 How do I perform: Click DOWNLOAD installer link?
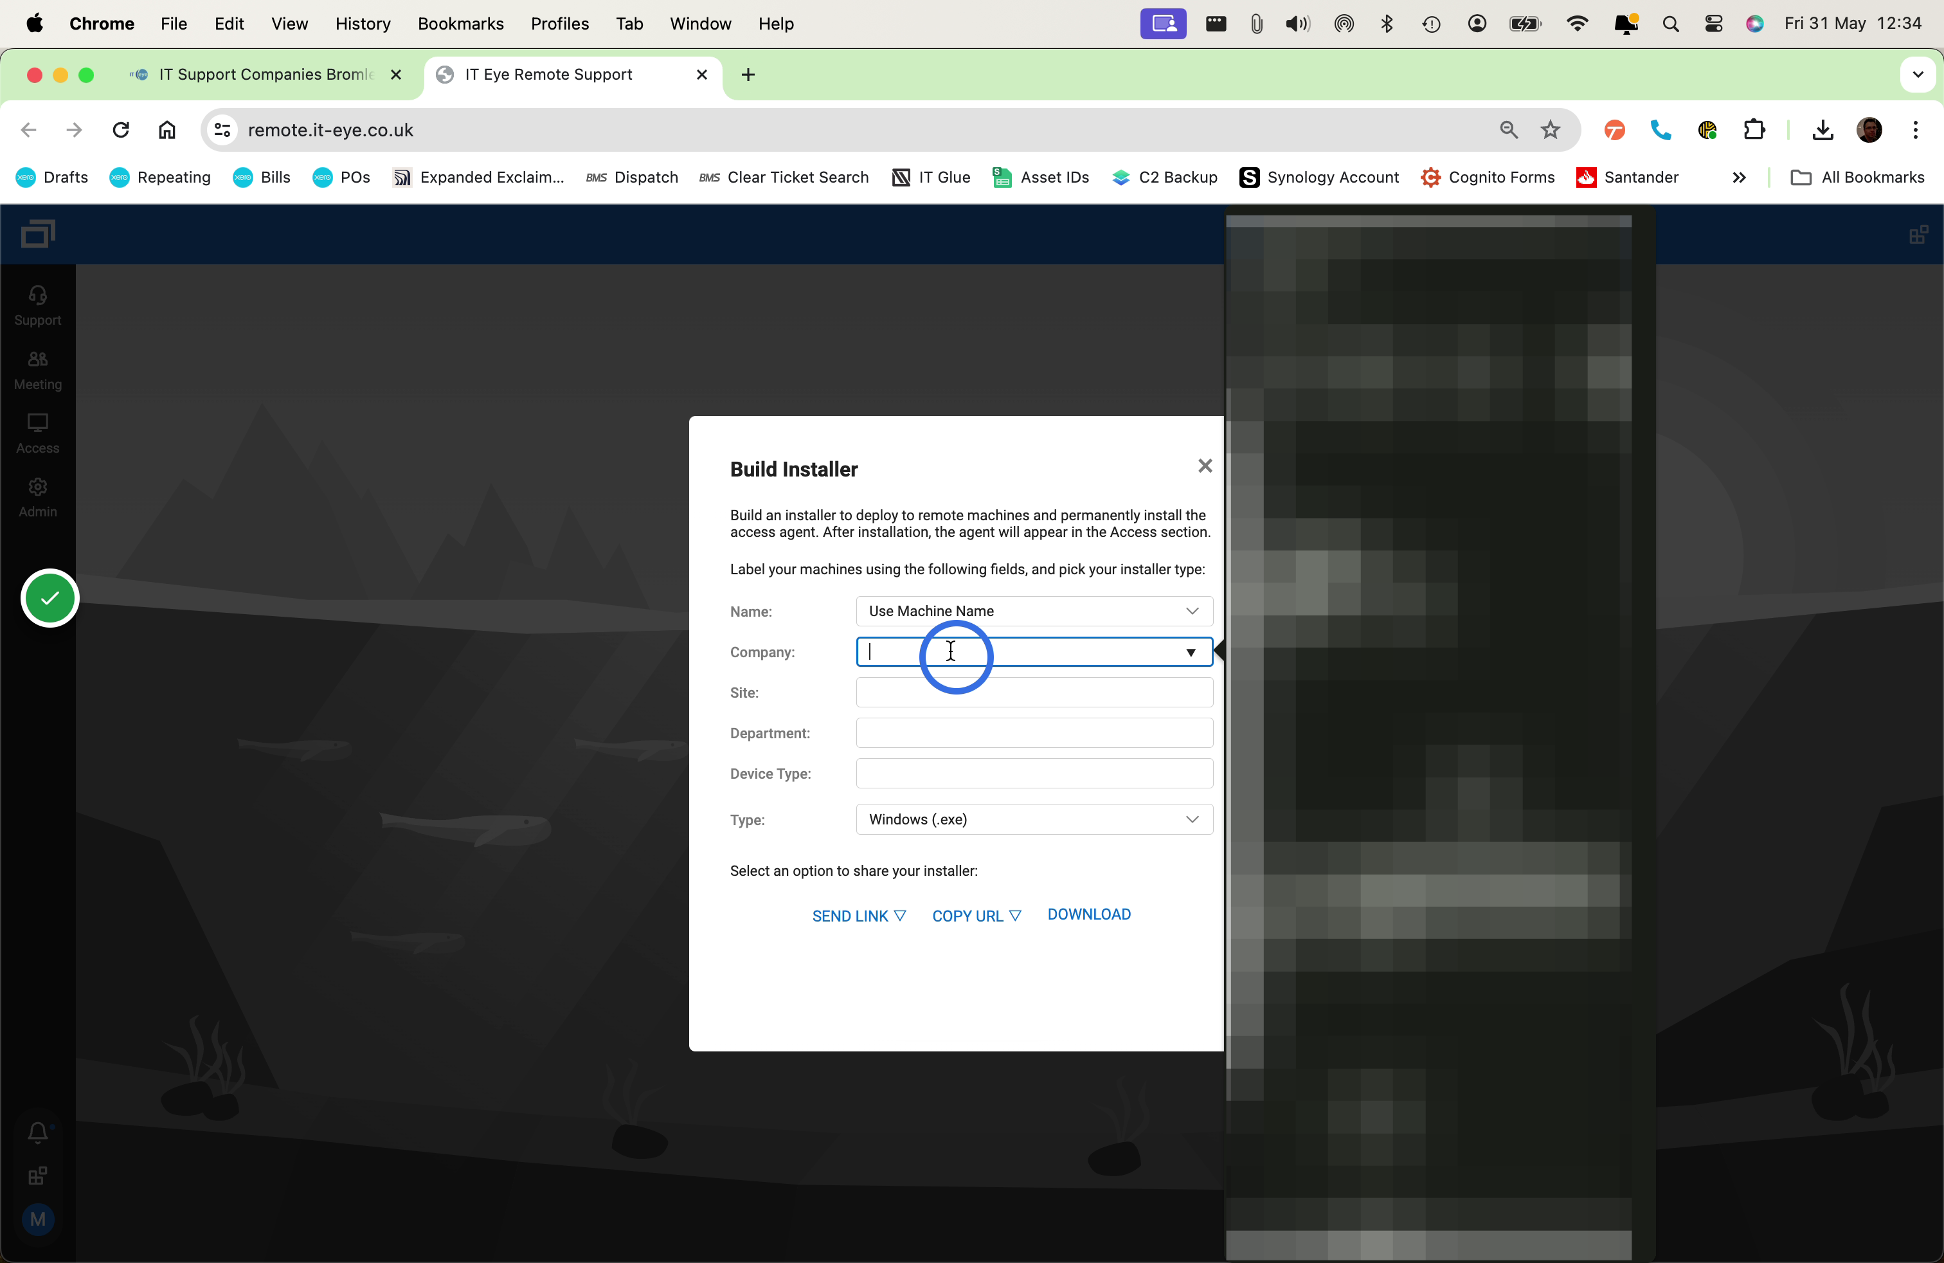[1089, 914]
